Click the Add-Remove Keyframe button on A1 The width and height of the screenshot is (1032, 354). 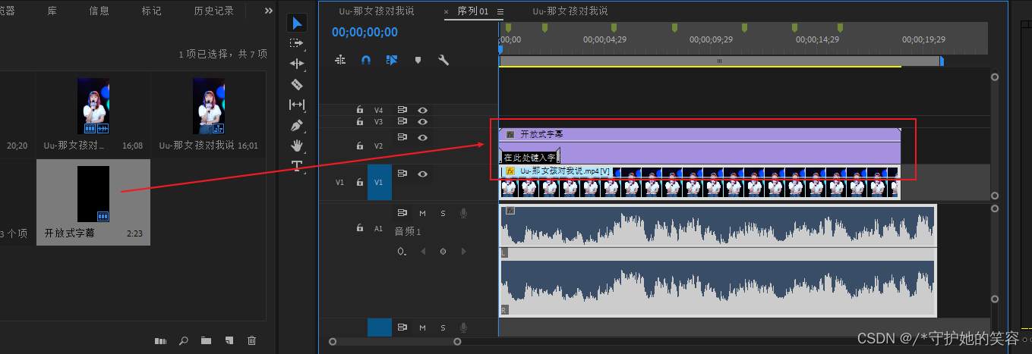click(x=443, y=251)
